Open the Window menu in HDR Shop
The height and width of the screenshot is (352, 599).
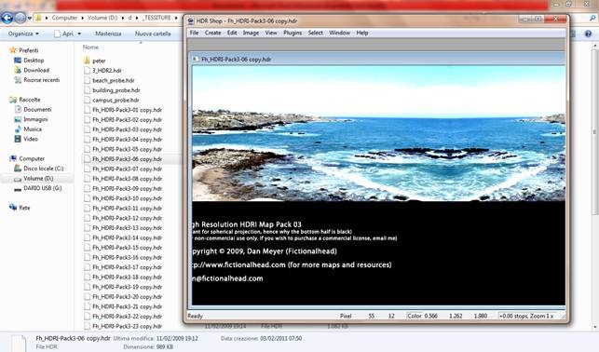(340, 33)
